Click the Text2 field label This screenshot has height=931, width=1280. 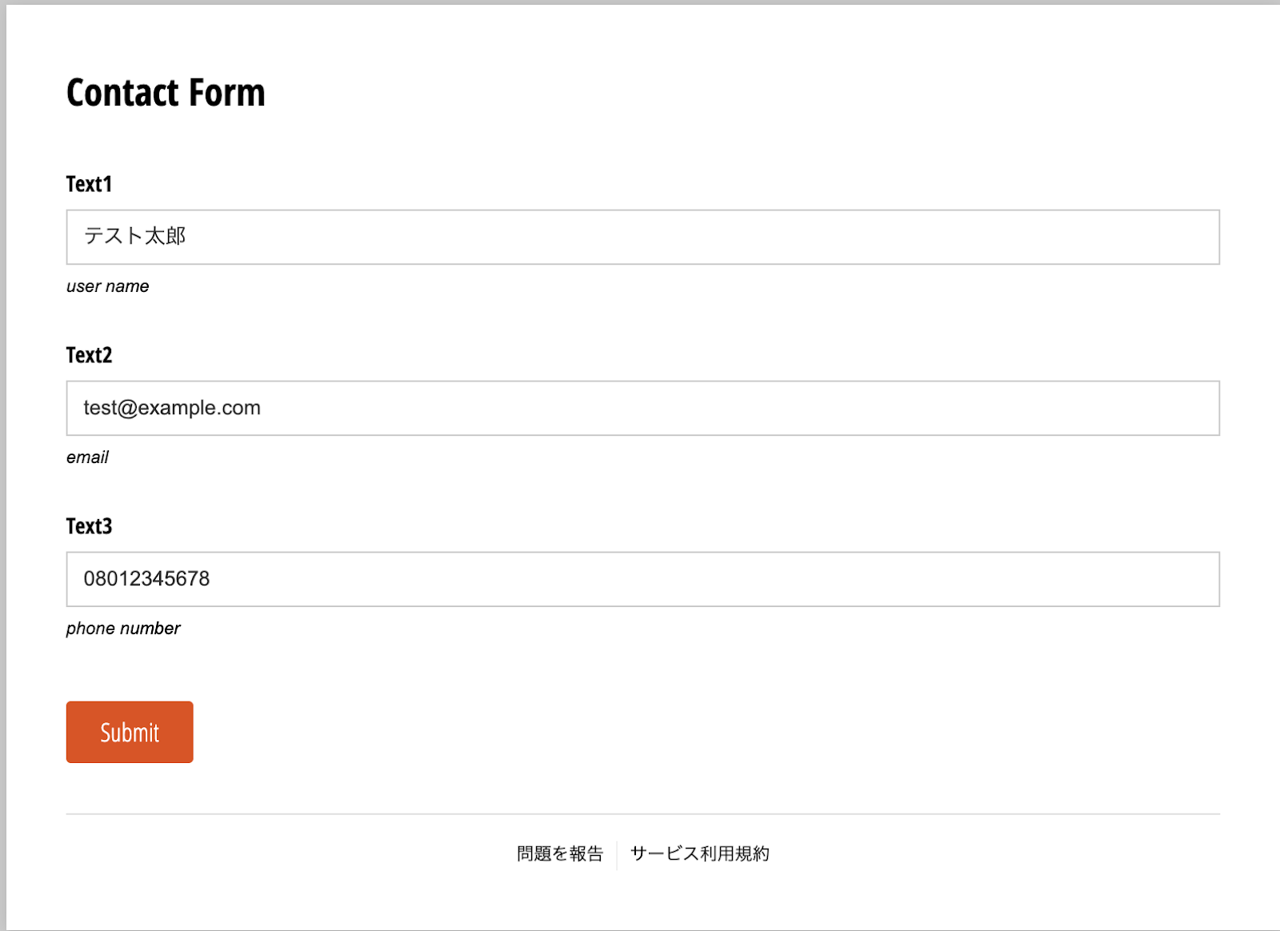click(89, 355)
